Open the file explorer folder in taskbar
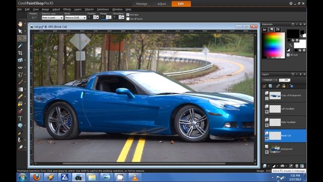 click(92, 177)
